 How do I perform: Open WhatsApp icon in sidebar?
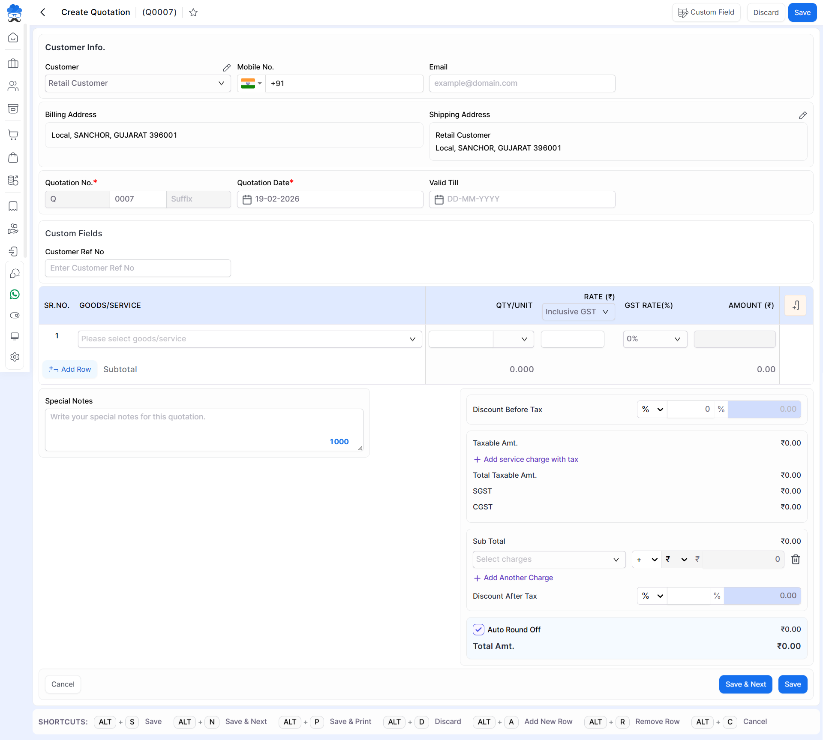(x=14, y=294)
